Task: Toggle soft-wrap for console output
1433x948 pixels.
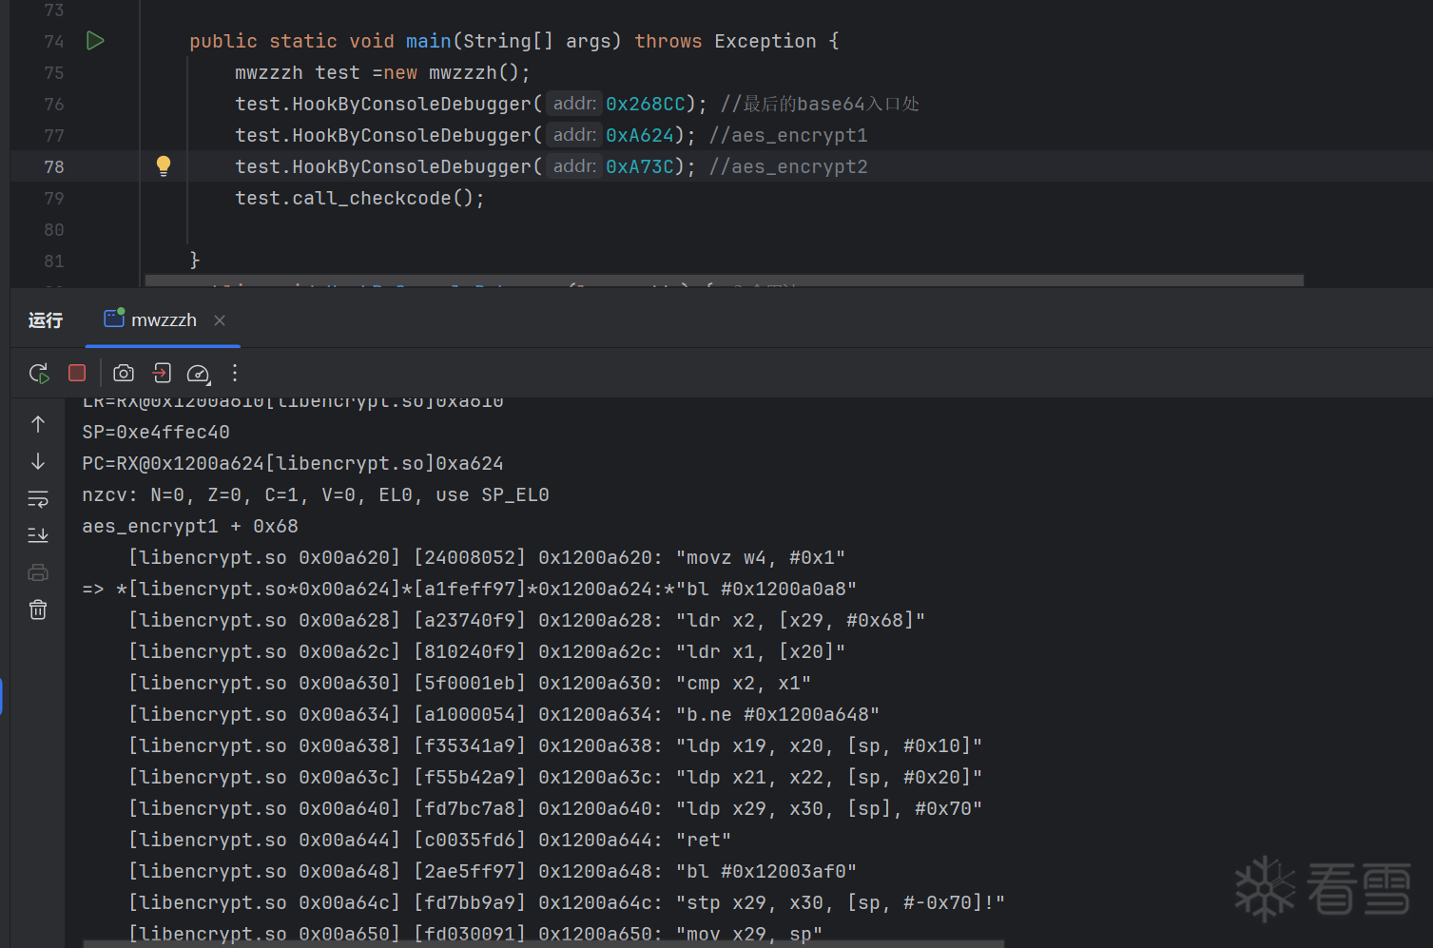Action: [38, 498]
